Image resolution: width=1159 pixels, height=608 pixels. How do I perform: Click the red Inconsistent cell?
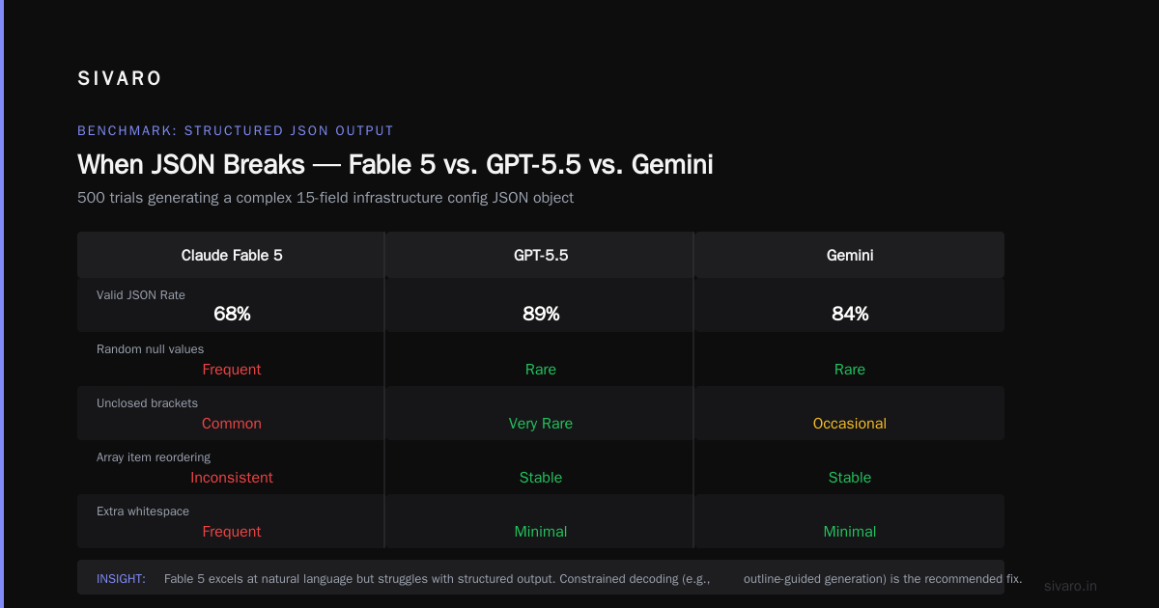pos(232,478)
